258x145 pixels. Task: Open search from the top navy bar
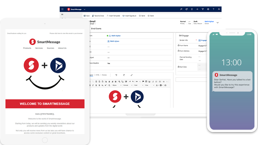pyautogui.click(x=181, y=9)
